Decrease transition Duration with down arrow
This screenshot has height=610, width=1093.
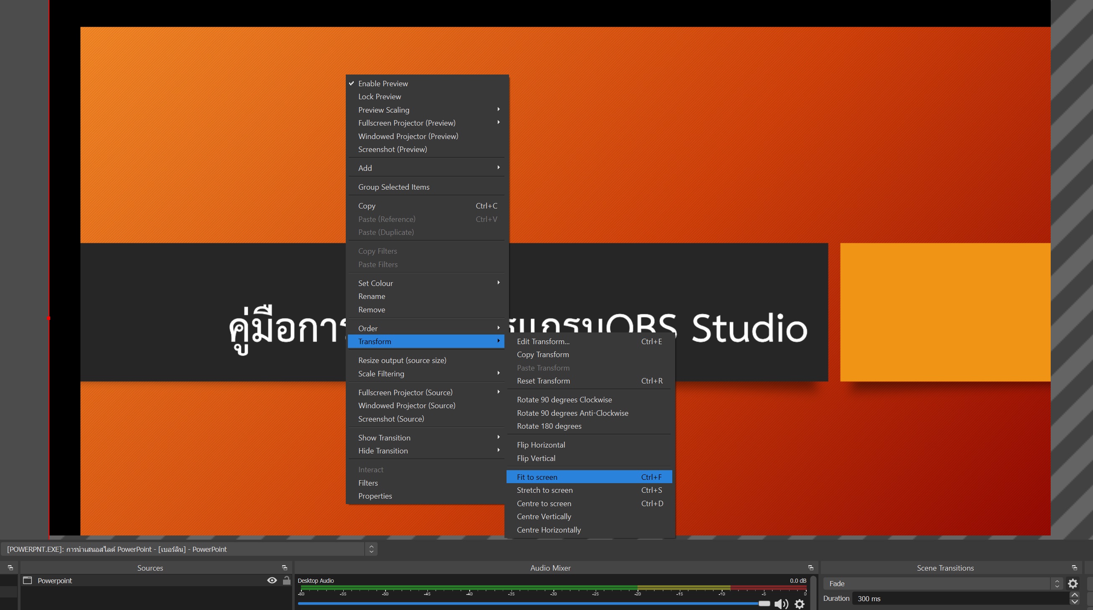click(1075, 602)
